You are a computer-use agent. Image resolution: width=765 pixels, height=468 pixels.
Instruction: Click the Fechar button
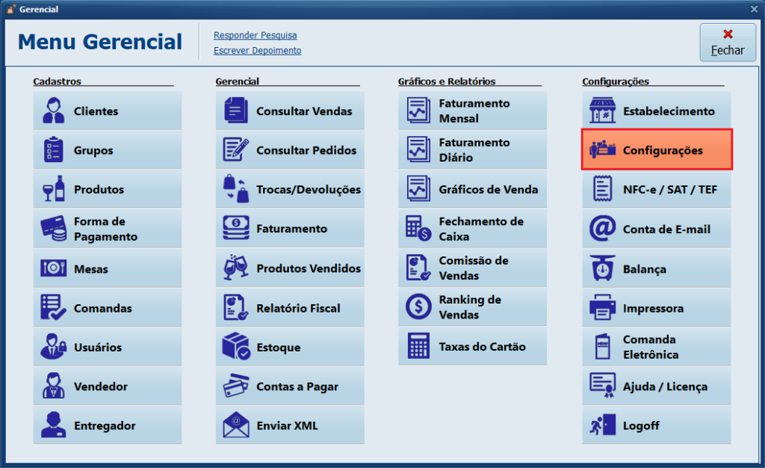pyautogui.click(x=727, y=43)
